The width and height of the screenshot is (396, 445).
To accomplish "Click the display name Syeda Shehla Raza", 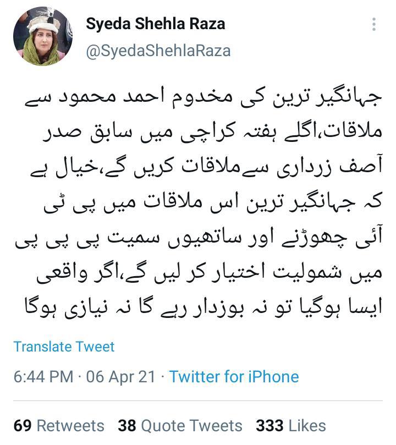I will [x=156, y=24].
